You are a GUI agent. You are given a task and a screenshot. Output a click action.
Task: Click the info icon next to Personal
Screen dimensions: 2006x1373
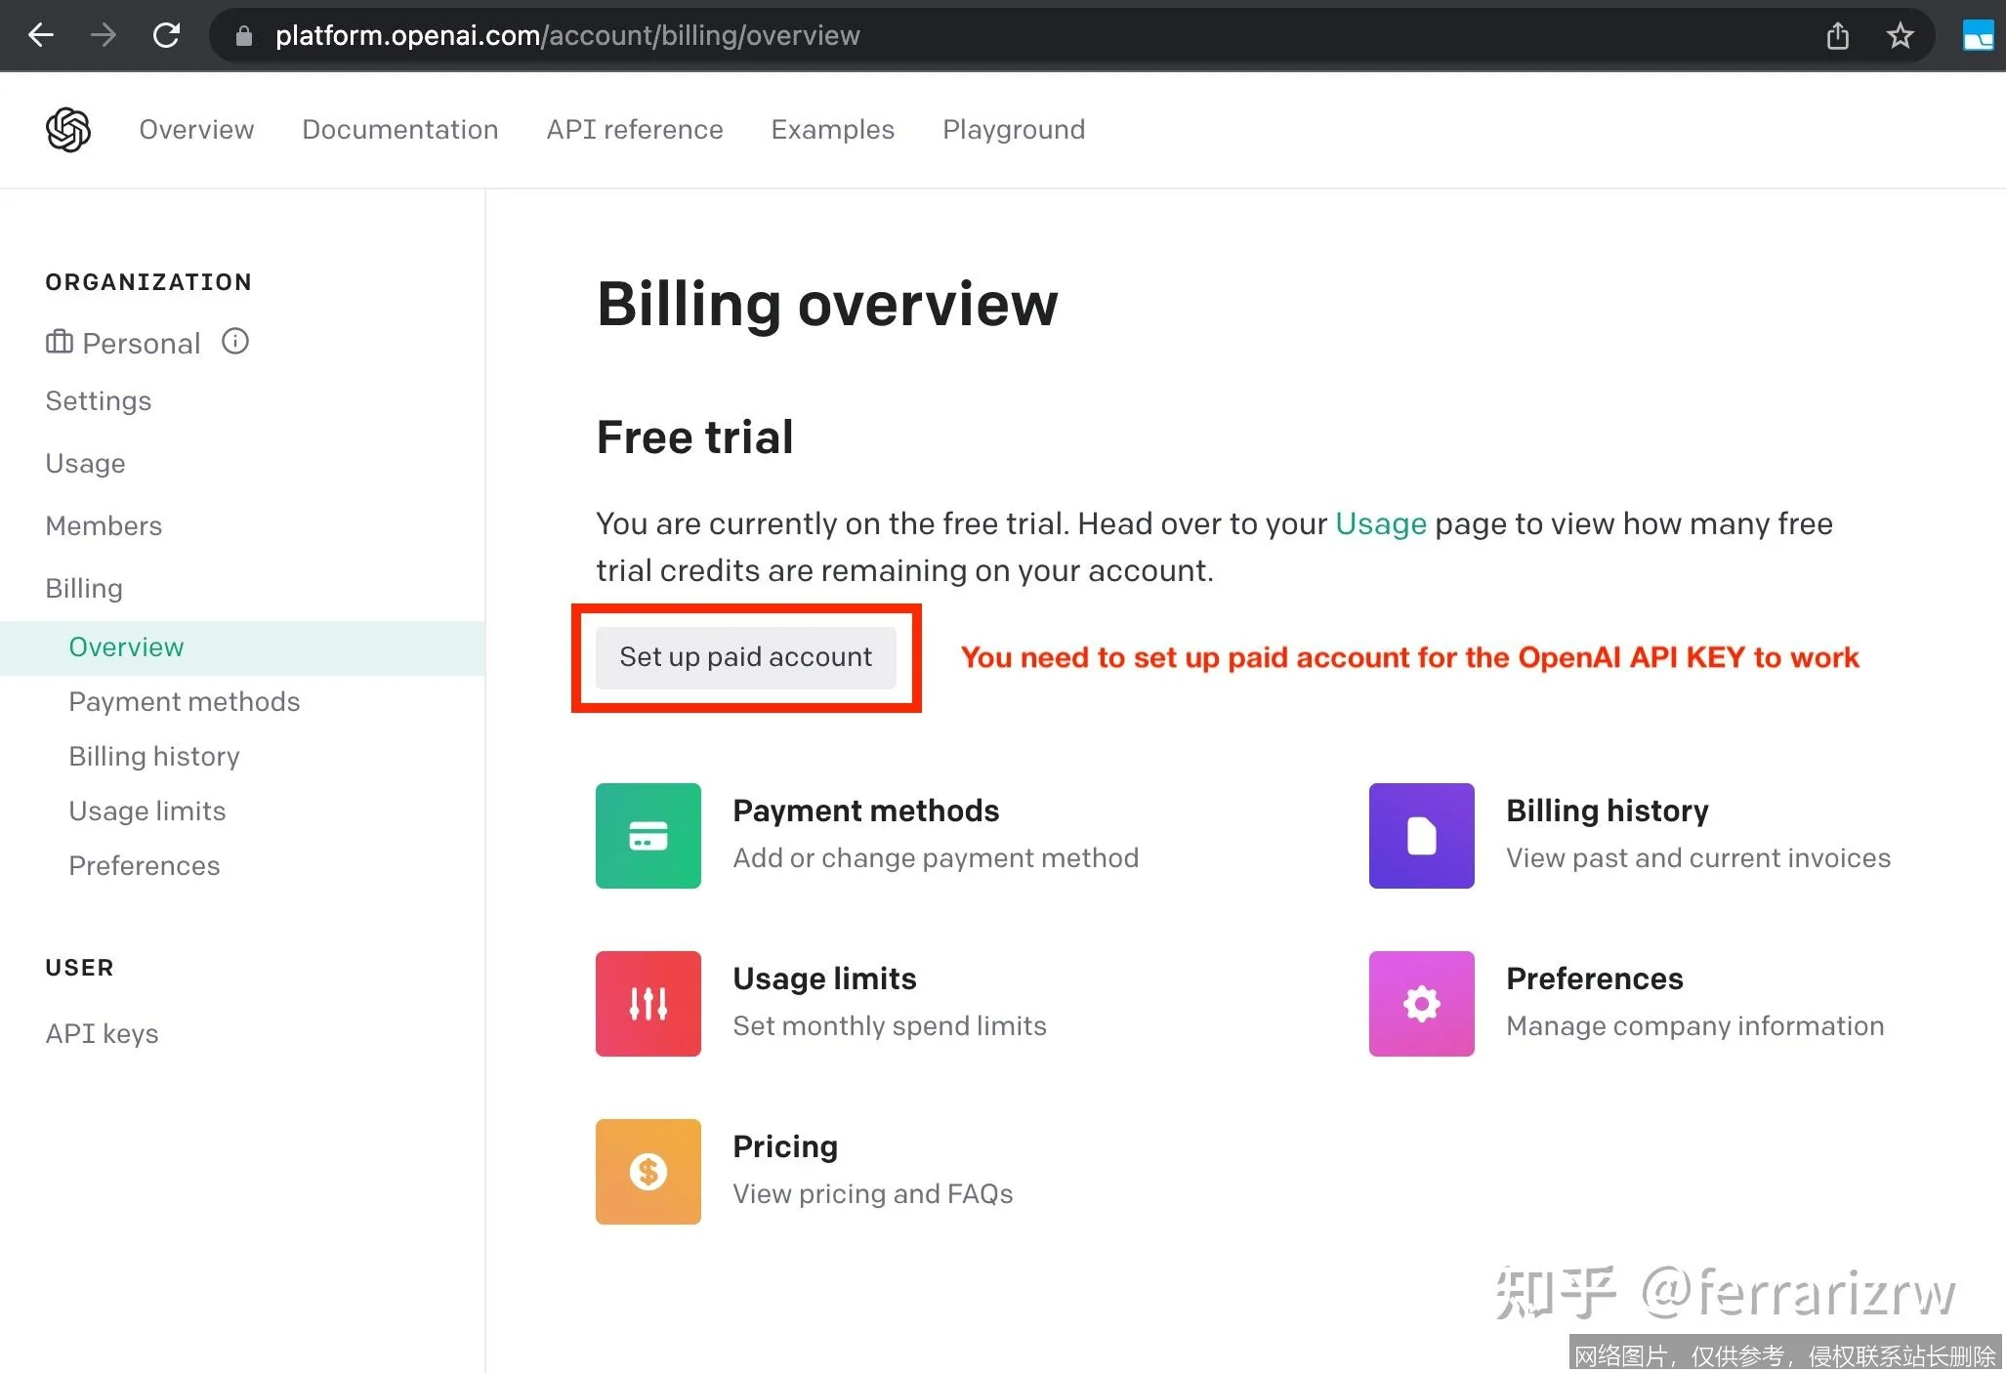click(x=235, y=342)
